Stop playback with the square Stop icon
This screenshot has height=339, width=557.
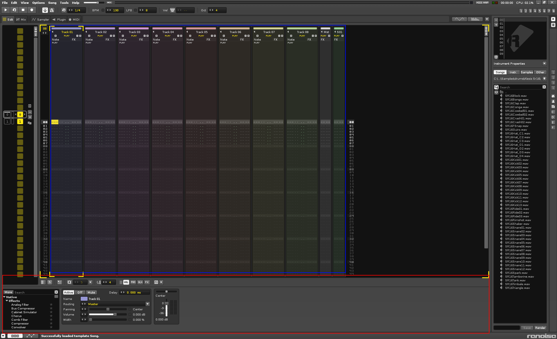click(23, 10)
